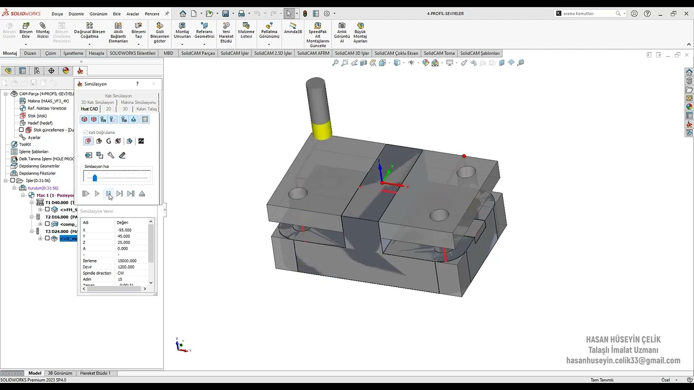Toggle the İşler(0:31:56) checkbox
Viewport: 694px width, 390px height.
[x=12, y=181]
